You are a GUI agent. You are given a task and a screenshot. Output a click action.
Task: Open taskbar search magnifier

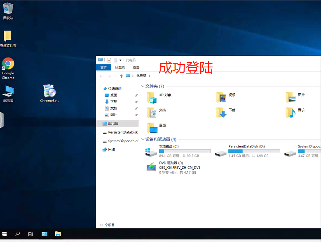(x=18, y=234)
